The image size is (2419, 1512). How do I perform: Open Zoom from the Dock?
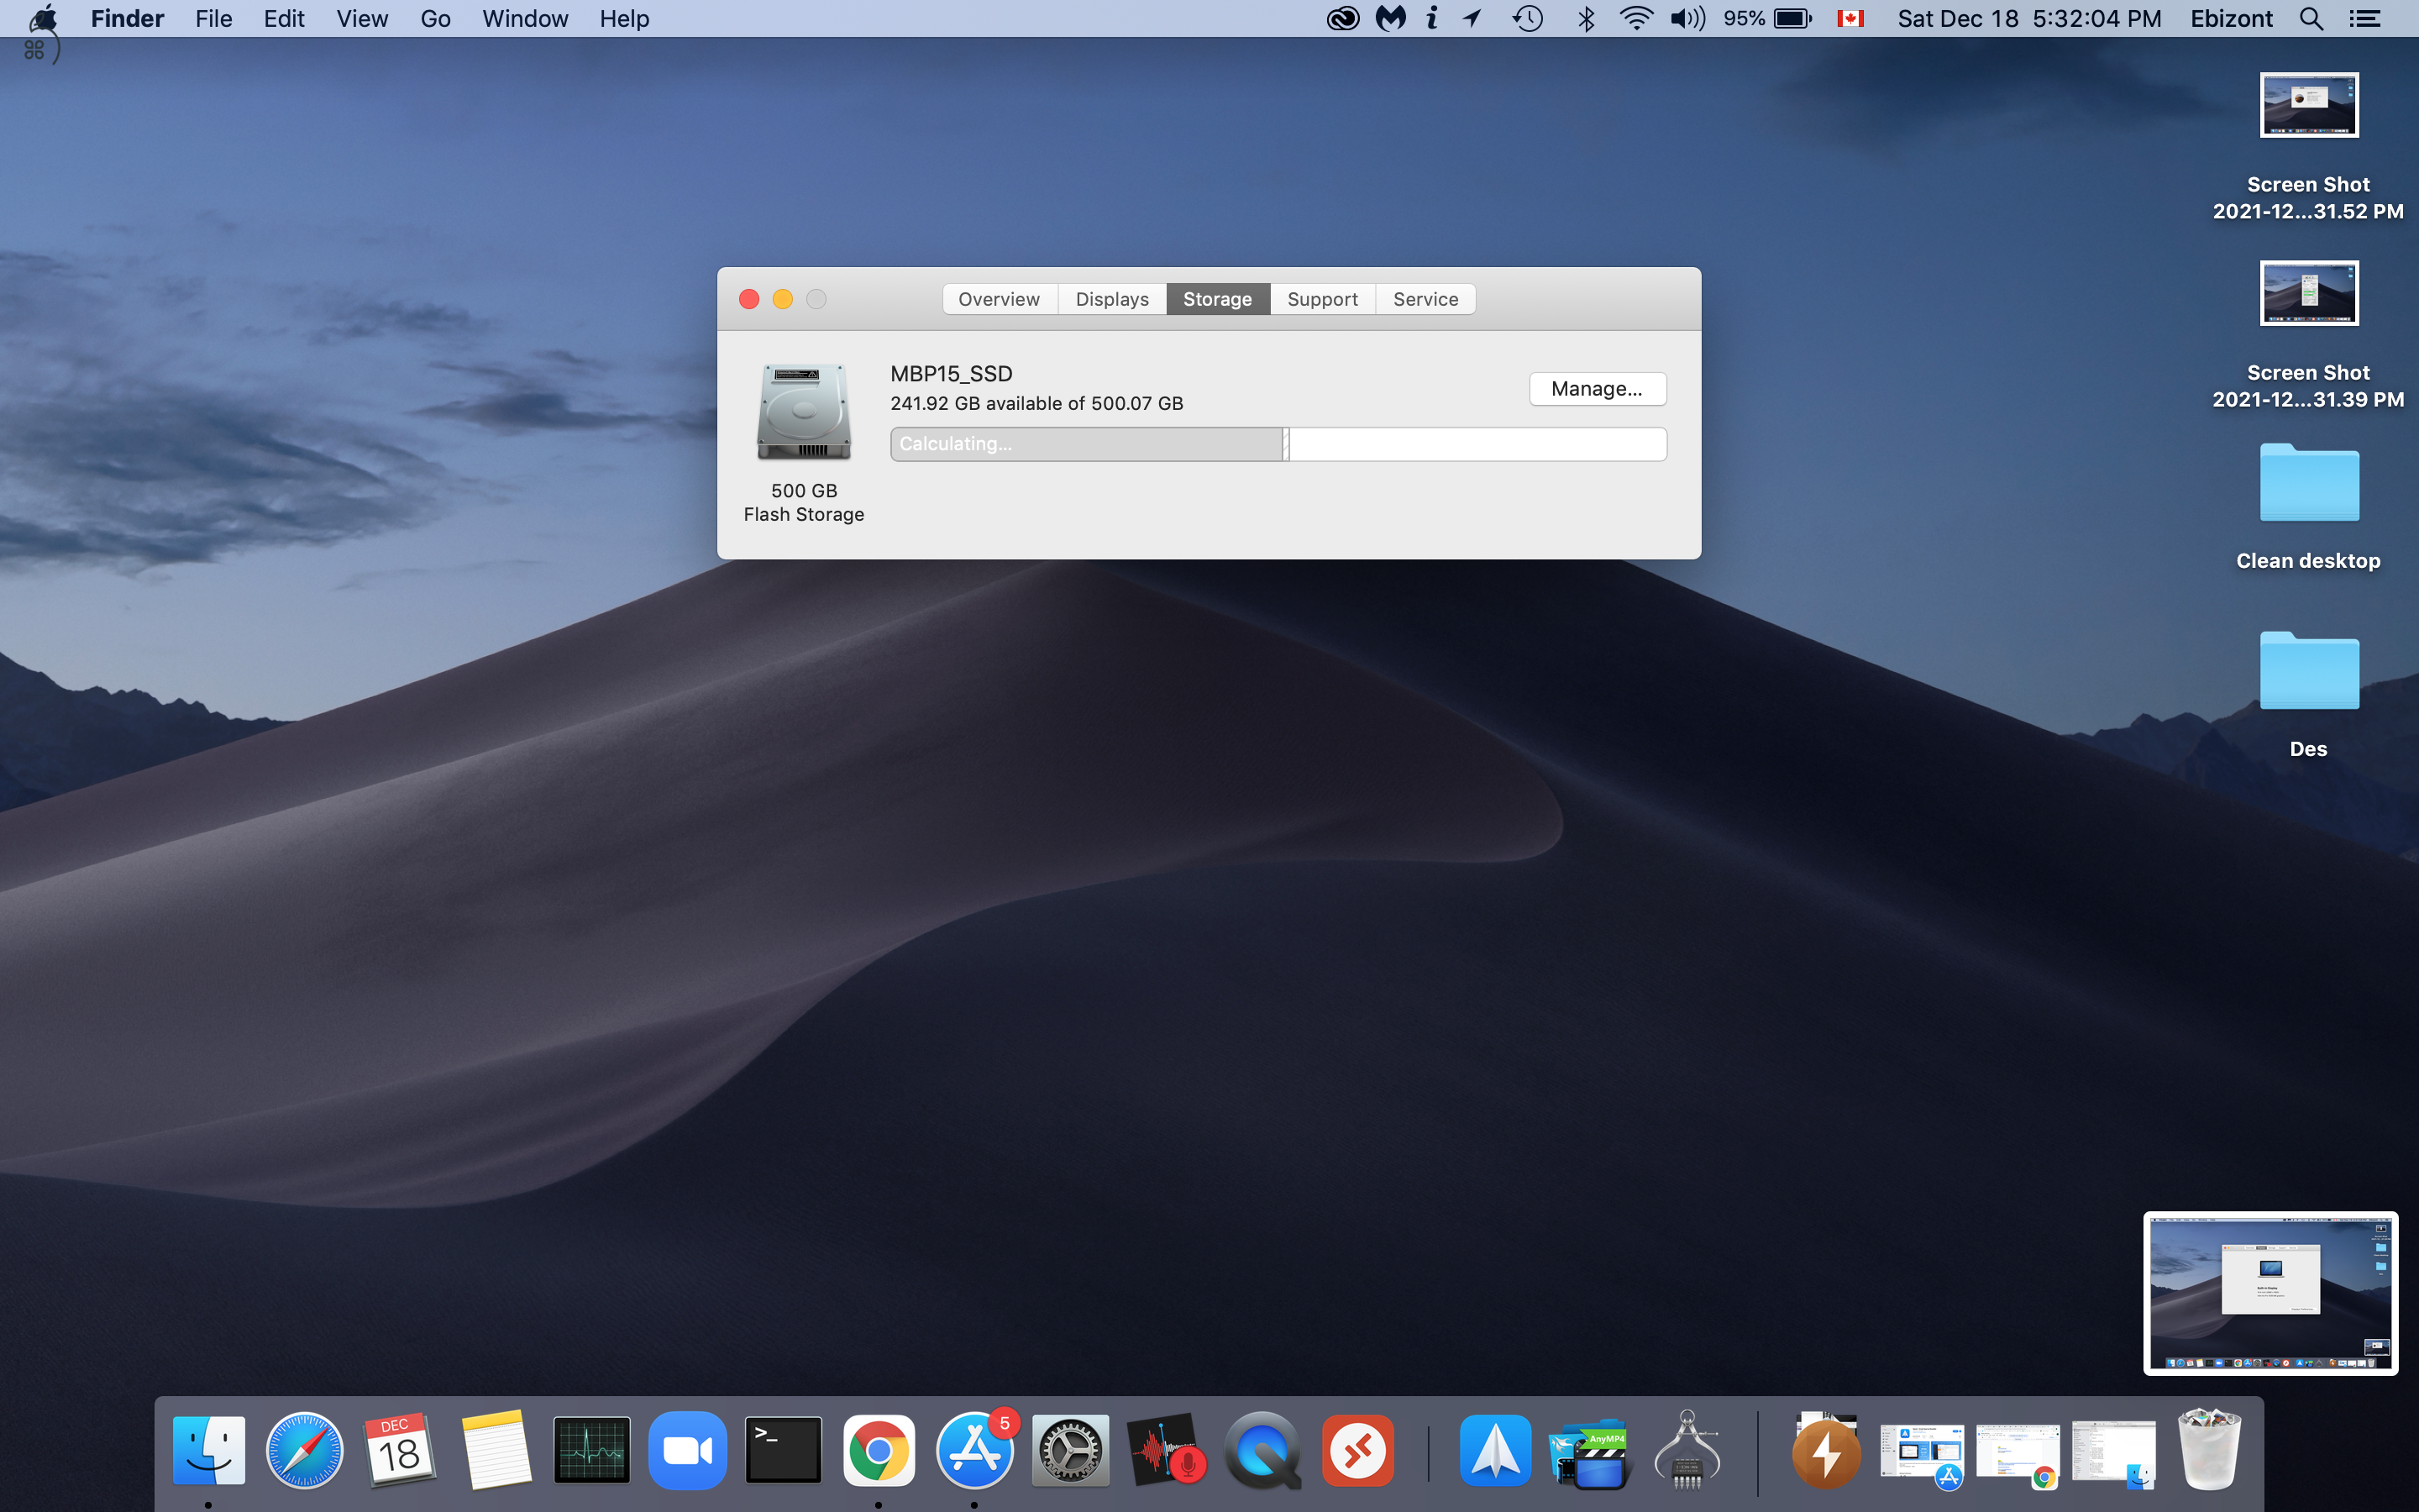tap(688, 1450)
